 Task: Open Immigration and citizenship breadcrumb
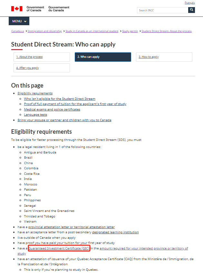(x=44, y=31)
